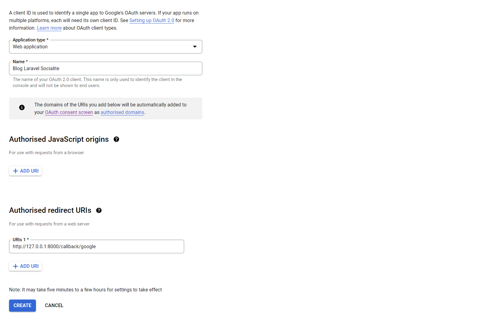Open the Setting up OAuth 2.0 link
483x321 pixels.
pos(152,21)
